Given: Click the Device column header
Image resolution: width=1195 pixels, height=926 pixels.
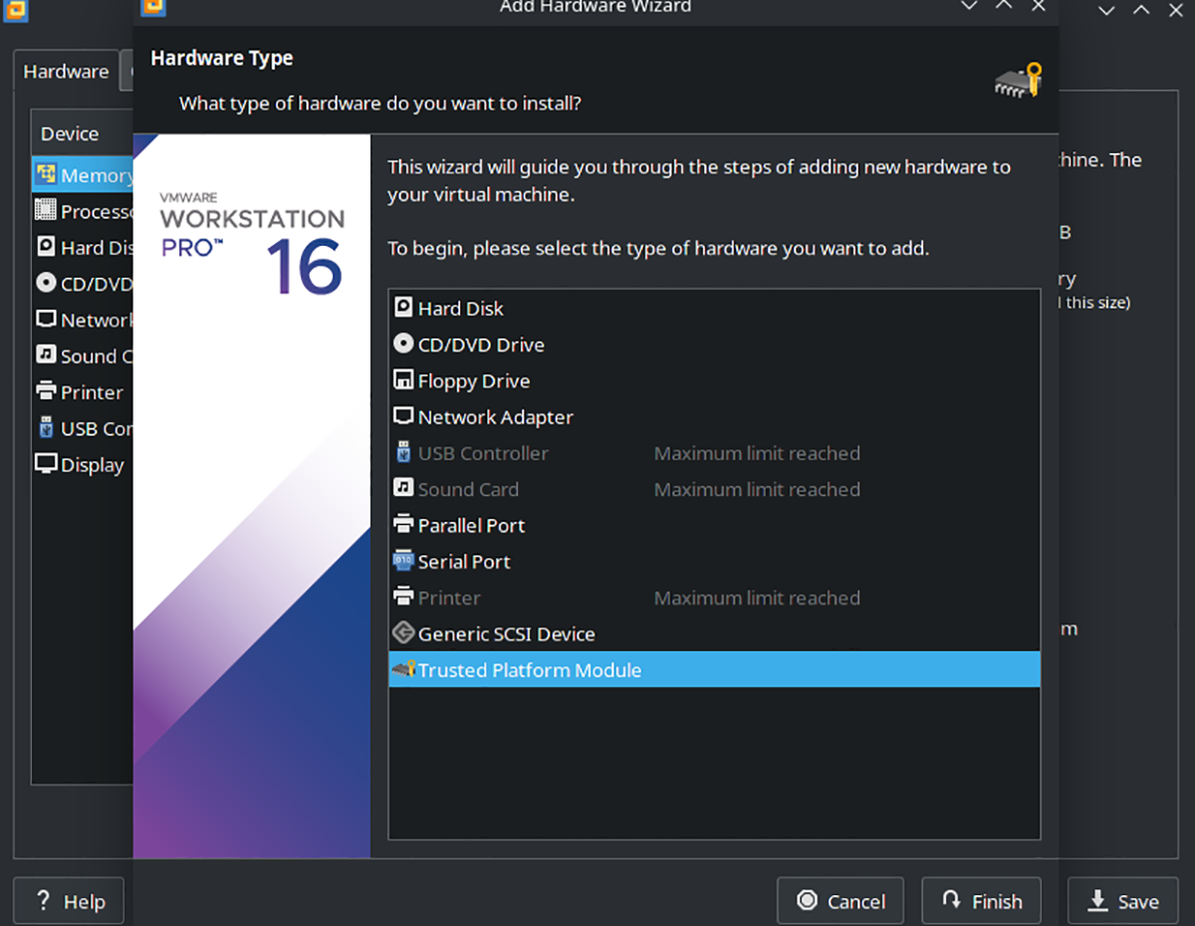Looking at the screenshot, I should [x=82, y=133].
